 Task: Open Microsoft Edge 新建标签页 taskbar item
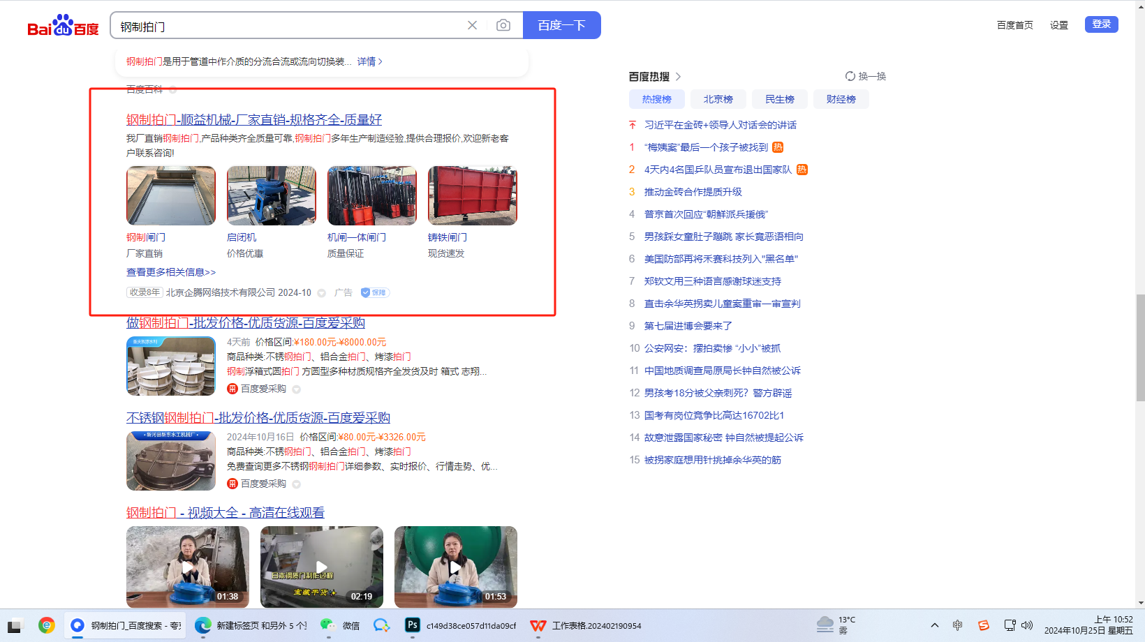click(x=251, y=625)
